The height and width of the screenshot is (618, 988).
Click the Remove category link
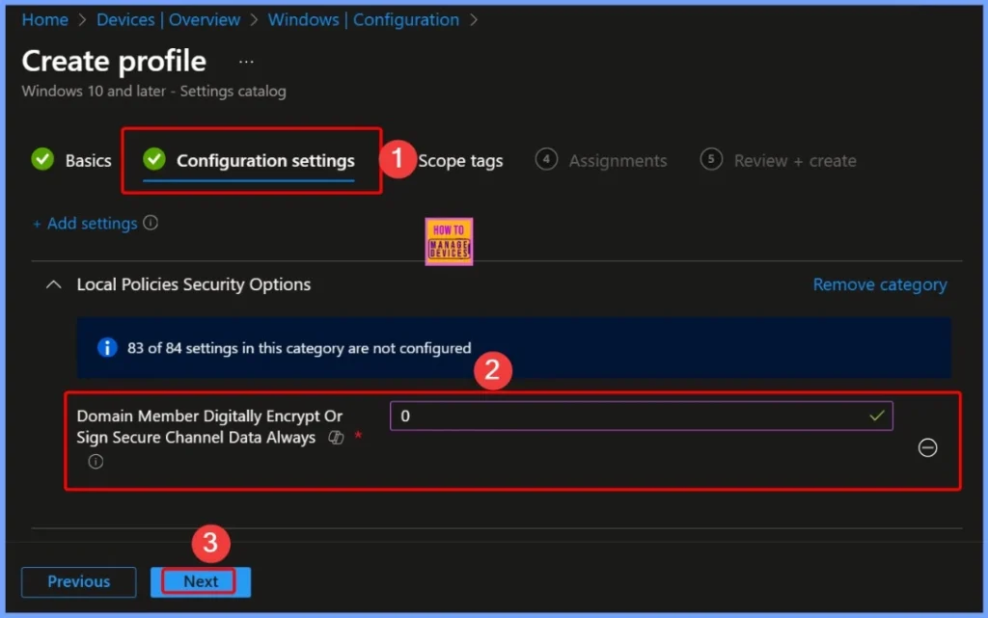(879, 284)
